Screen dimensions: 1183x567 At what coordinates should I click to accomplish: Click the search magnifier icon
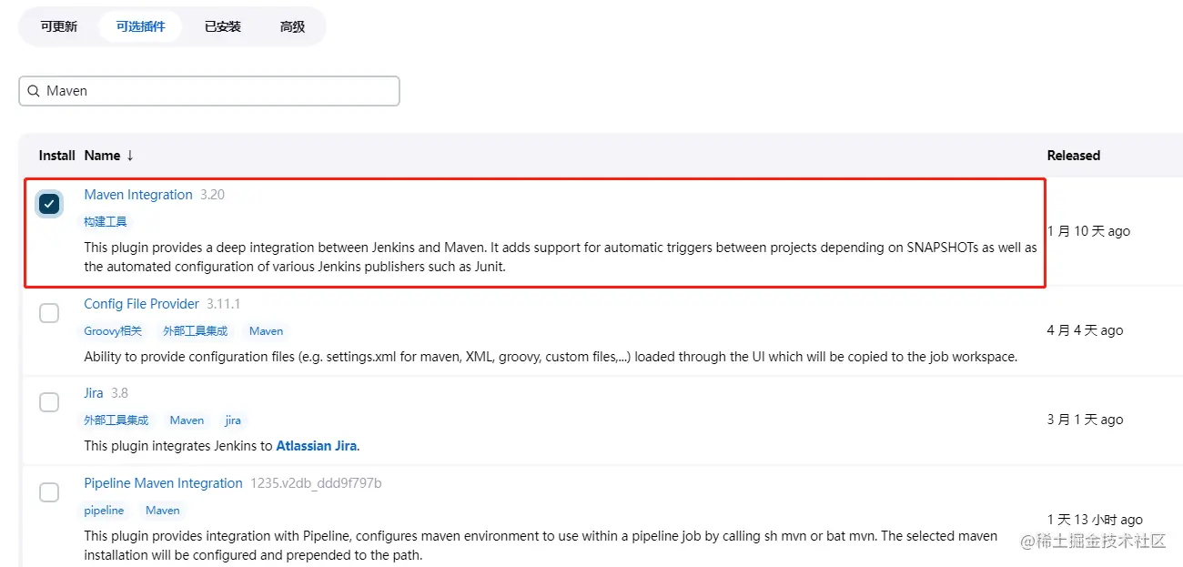tap(34, 91)
